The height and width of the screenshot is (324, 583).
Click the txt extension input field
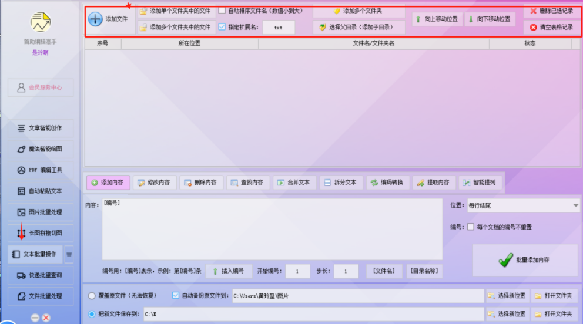(279, 28)
